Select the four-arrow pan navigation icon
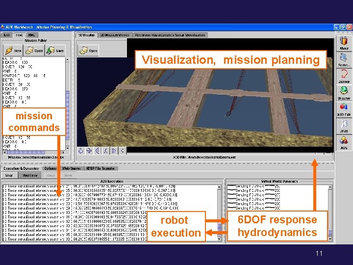 [89, 151]
